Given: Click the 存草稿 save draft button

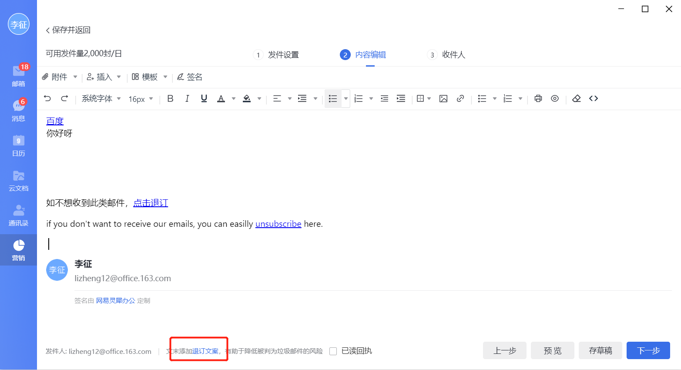Looking at the screenshot, I should tap(600, 350).
